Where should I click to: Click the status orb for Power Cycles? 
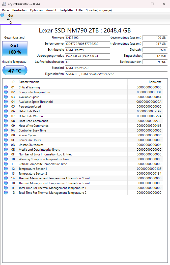tap(6, 135)
